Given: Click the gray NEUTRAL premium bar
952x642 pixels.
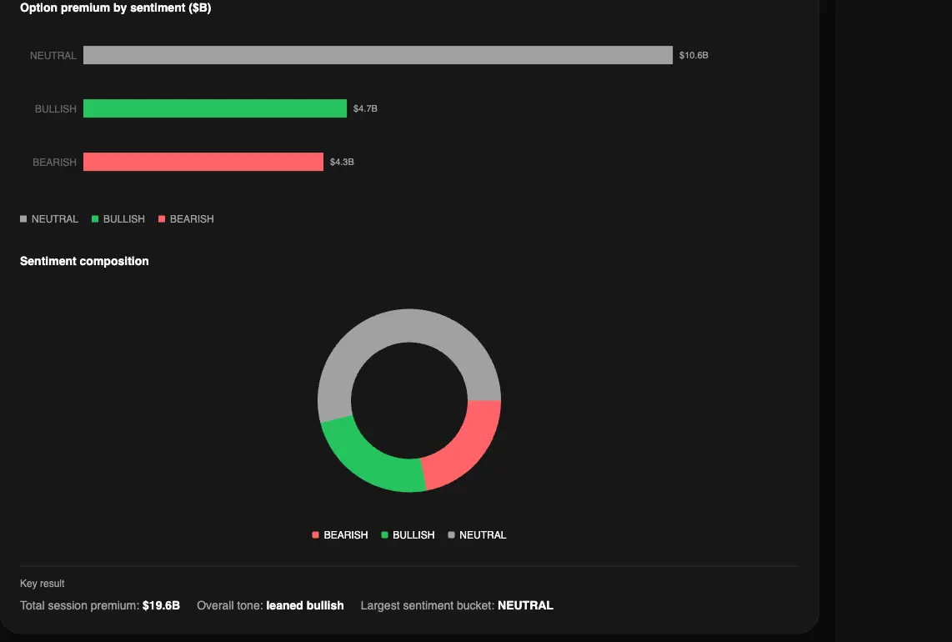Looking at the screenshot, I should 378,55.
